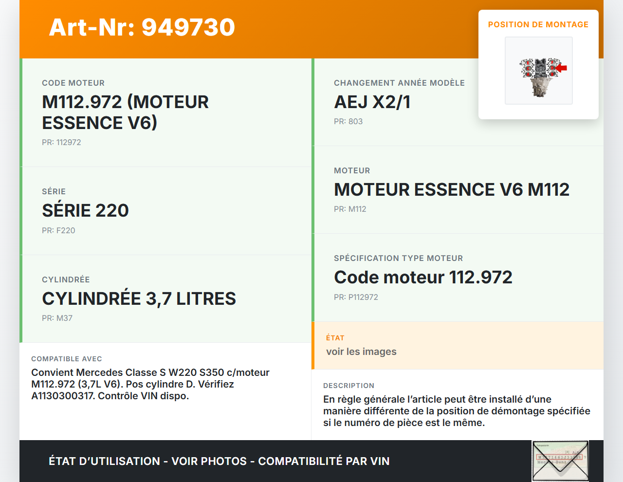Select the 'En règle générale' description paragraph
The image size is (623, 482).
click(x=457, y=411)
